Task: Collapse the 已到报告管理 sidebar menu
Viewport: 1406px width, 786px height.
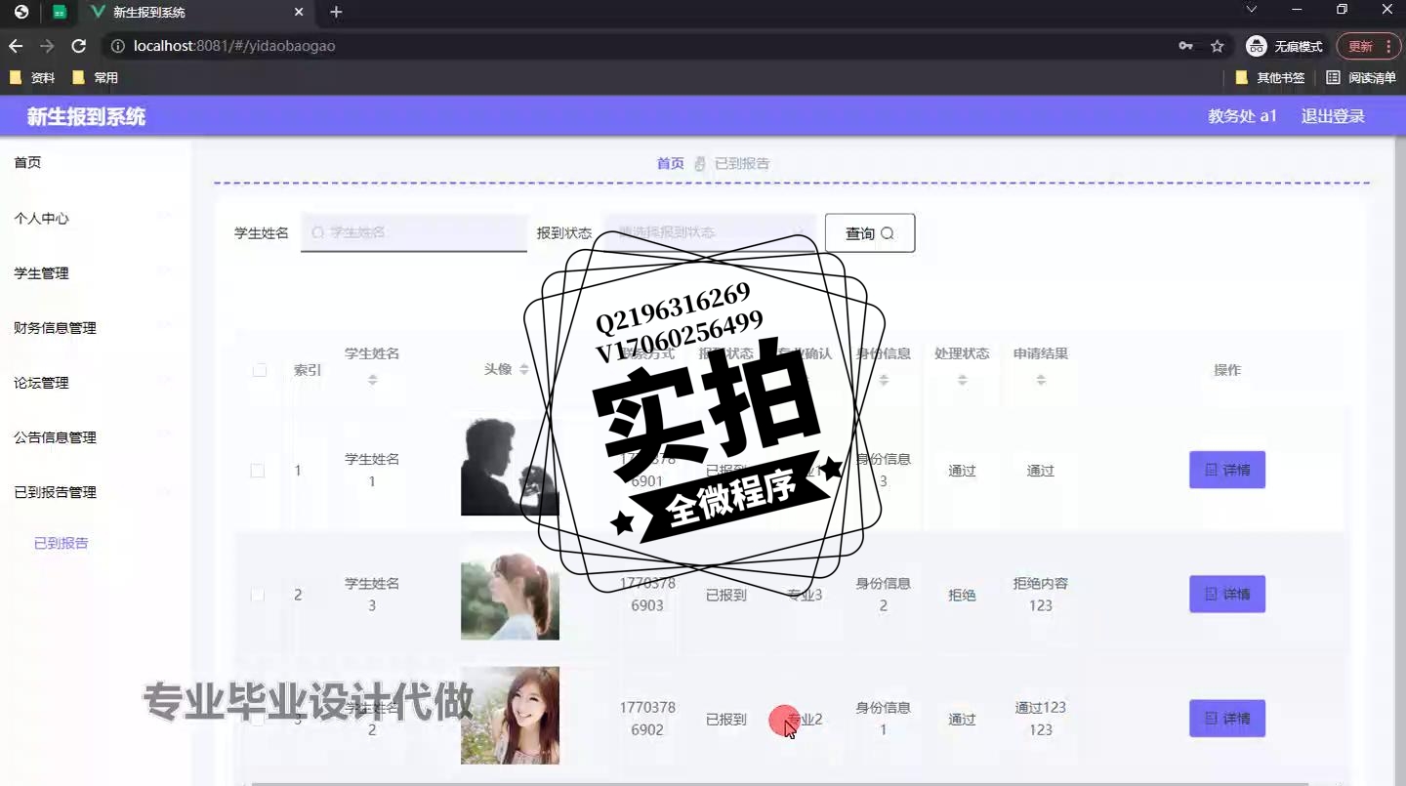Action: click(x=95, y=491)
